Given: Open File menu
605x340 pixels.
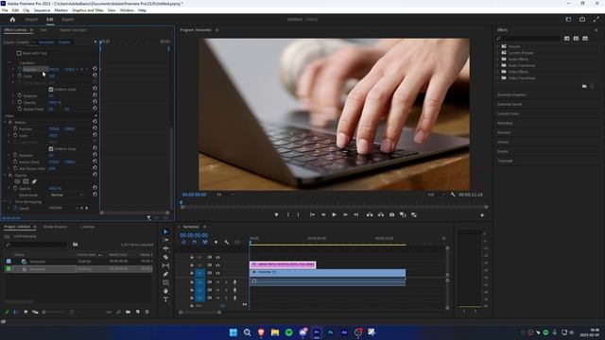Looking at the screenshot, I should pos(5,10).
